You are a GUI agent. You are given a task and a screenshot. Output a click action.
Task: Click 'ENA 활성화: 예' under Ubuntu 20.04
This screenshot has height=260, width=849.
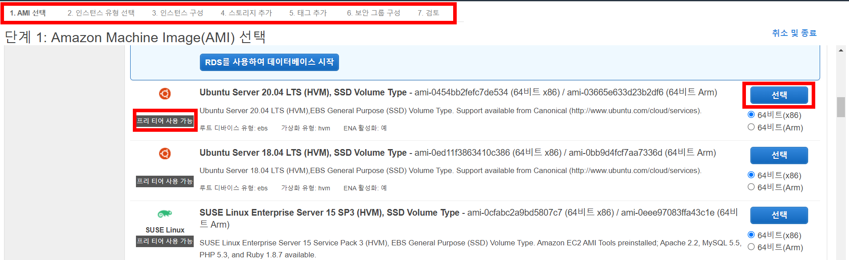[365, 128]
